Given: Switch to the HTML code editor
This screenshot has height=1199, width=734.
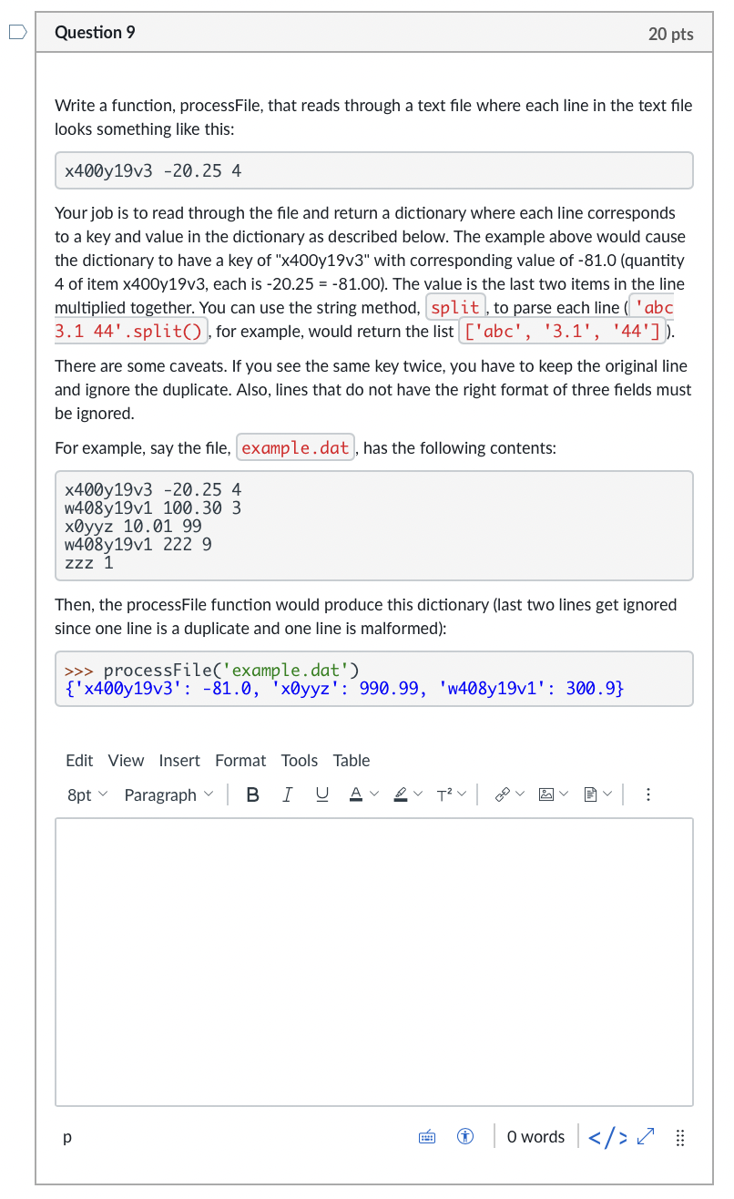Looking at the screenshot, I should click(x=606, y=1137).
